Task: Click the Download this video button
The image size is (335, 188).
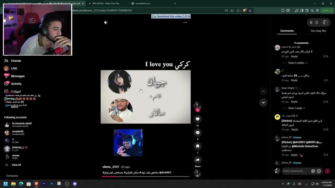Action: point(168,16)
